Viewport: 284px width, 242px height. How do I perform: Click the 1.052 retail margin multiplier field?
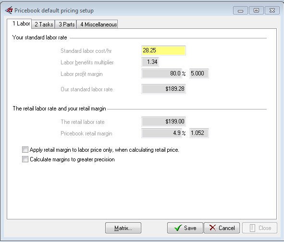click(199, 133)
